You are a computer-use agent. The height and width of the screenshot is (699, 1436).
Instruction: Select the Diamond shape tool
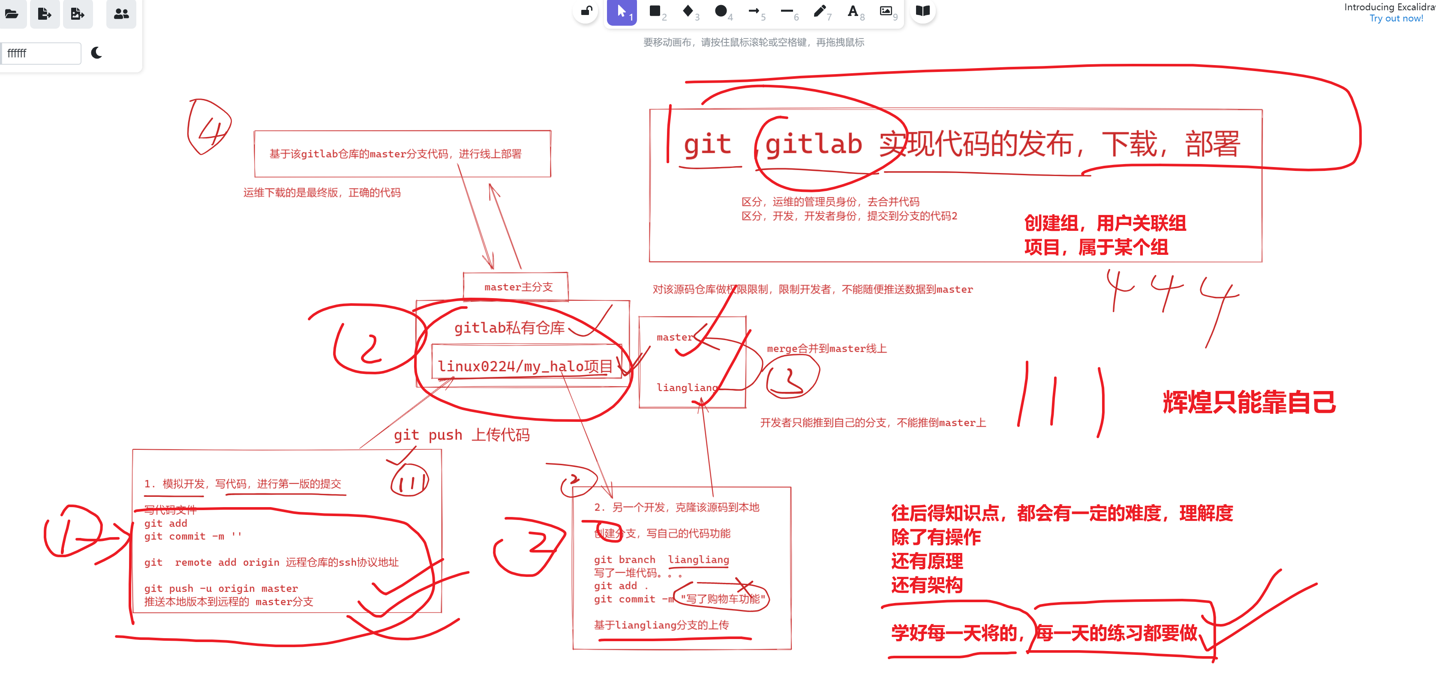(688, 11)
